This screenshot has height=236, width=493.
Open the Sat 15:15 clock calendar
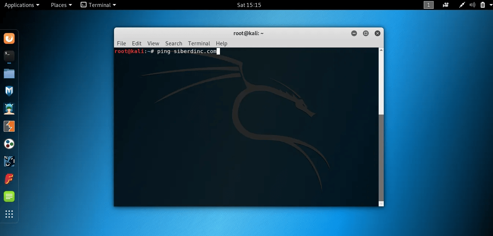coord(249,5)
